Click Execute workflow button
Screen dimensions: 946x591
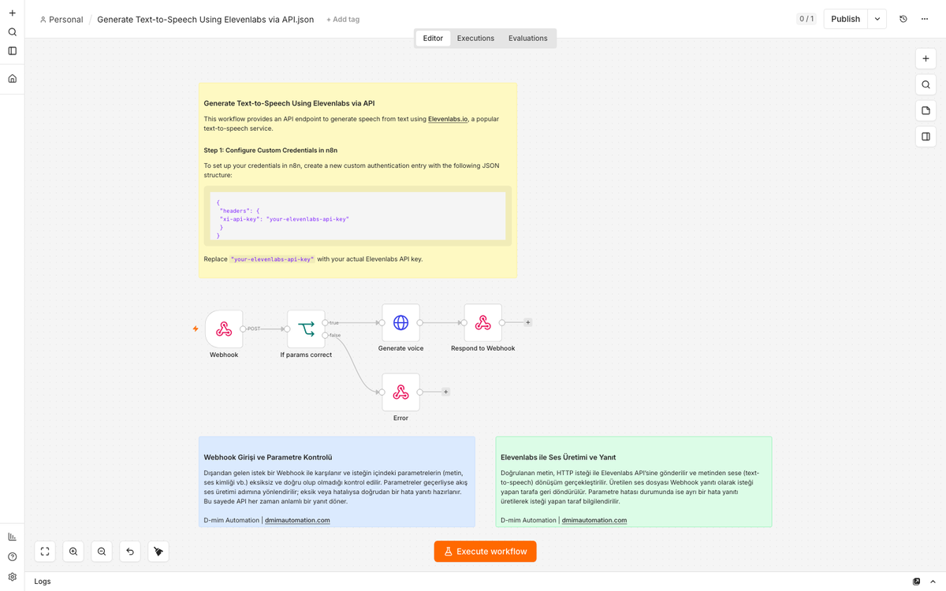[x=485, y=552]
